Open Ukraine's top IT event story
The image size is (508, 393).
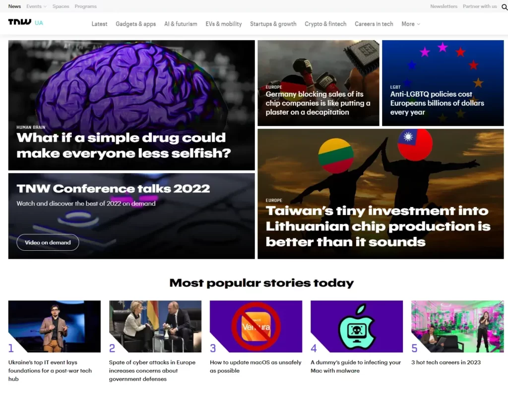click(50, 371)
